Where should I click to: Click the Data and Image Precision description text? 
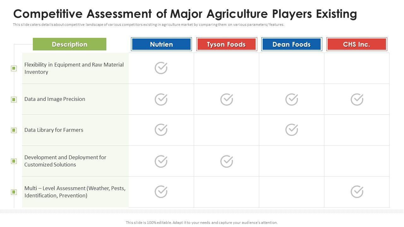click(x=55, y=99)
